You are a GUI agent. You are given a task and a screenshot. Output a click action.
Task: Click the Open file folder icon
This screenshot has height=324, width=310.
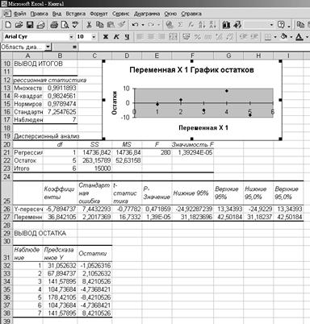[x=19, y=25]
